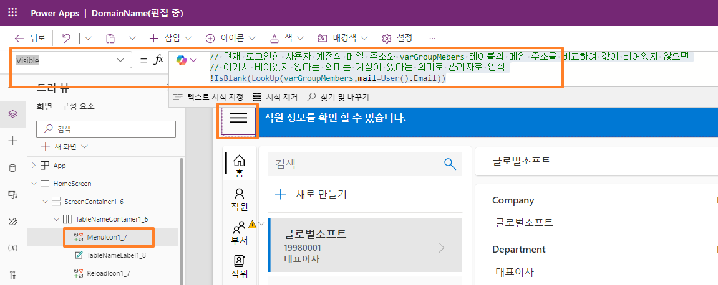Open the app launcher waffle icon
The height and width of the screenshot is (285, 718).
pyautogui.click(x=13, y=13)
